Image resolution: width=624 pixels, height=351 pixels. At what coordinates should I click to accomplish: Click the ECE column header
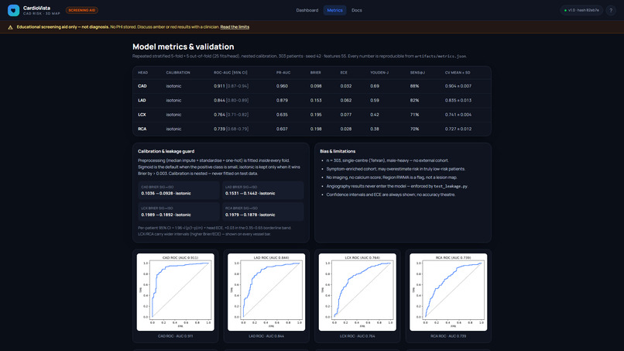point(344,73)
